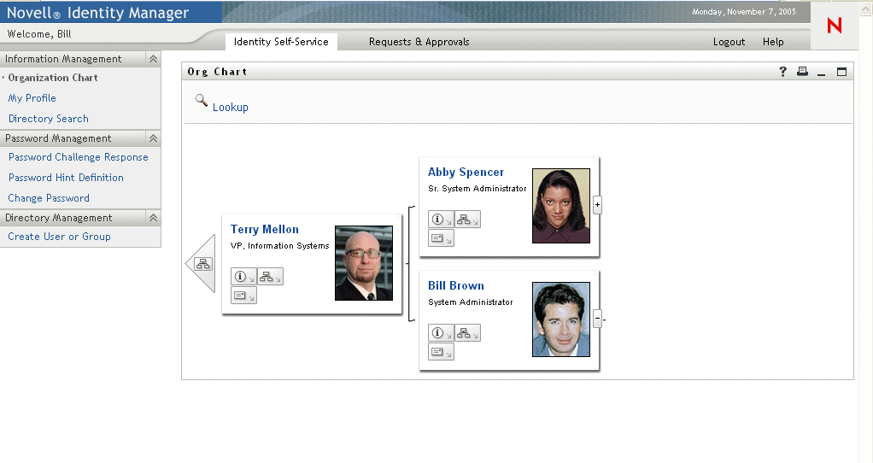The width and height of the screenshot is (873, 463).
Task: Click Abby Spencer's photo
Action: pyautogui.click(x=561, y=206)
